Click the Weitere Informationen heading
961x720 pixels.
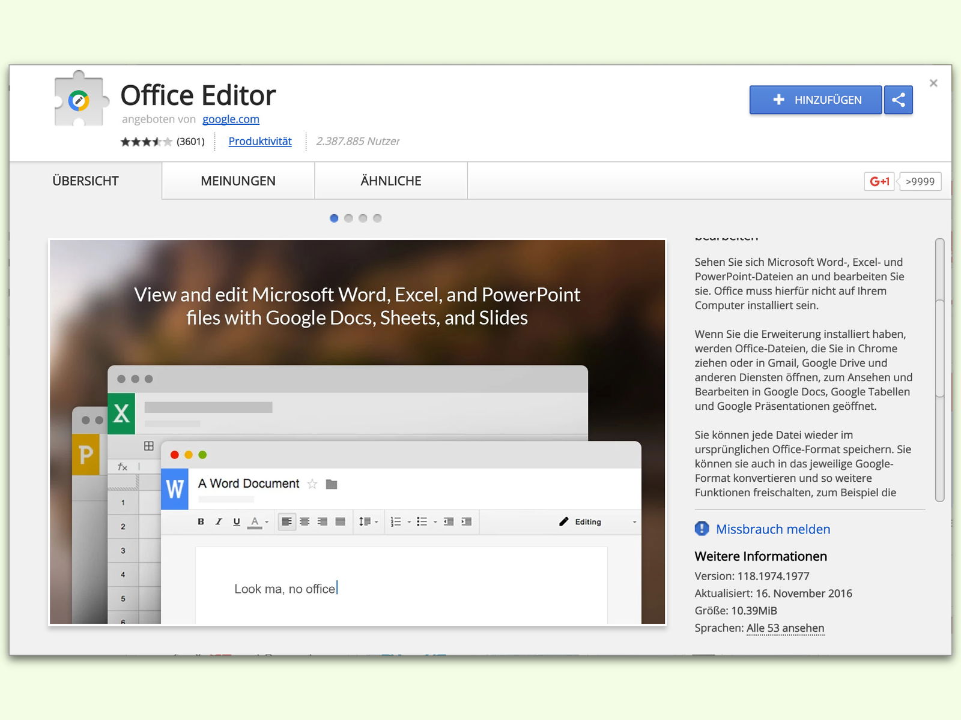761,556
